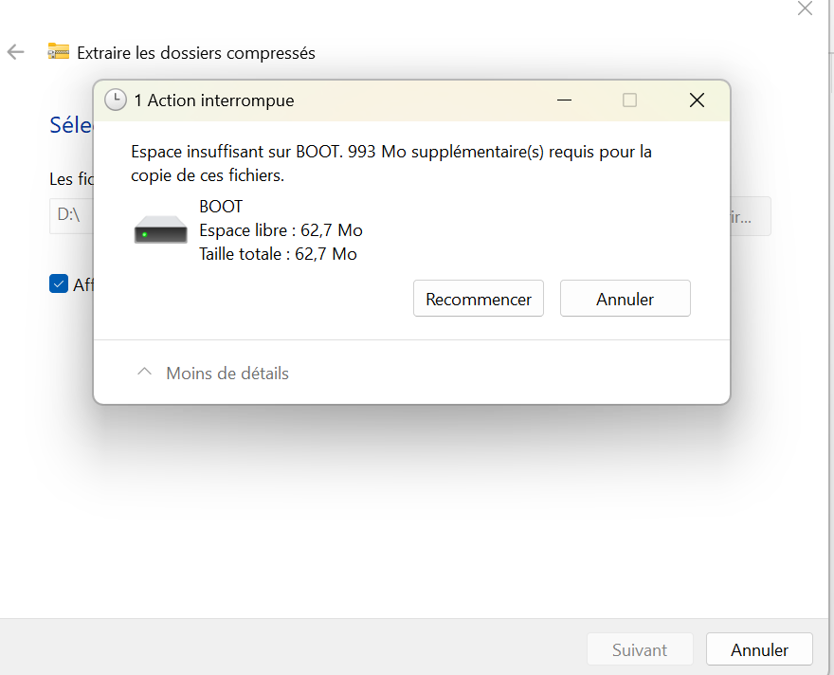This screenshot has width=834, height=675.
Task: Click Recommencer to retry the copy
Action: point(479,299)
